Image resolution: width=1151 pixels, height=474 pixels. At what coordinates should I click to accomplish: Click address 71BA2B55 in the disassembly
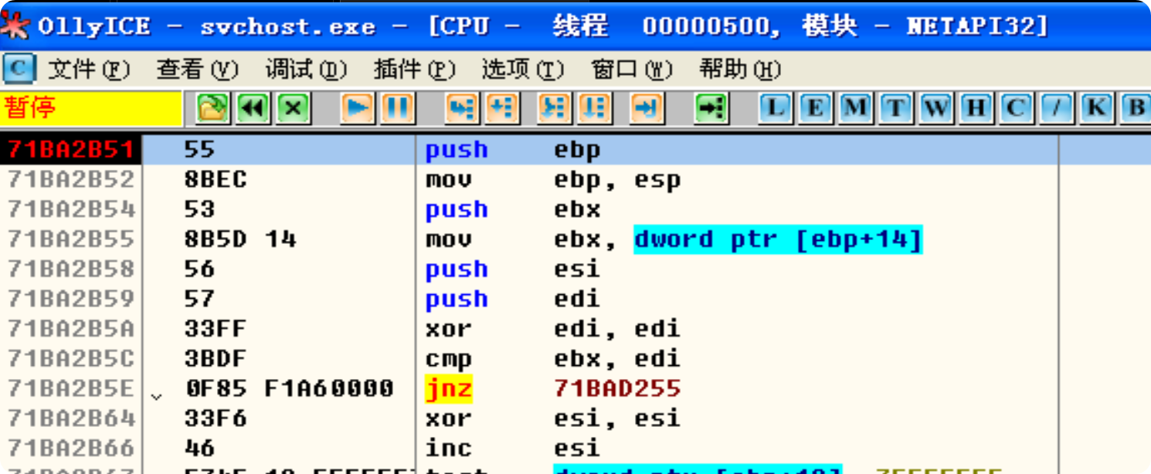click(x=71, y=239)
